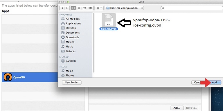Click Add... button in background window
This screenshot has height=111, width=223.
click(177, 108)
